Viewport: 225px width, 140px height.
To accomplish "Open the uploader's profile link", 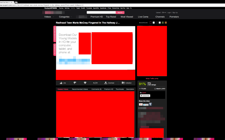I will click(x=144, y=93).
